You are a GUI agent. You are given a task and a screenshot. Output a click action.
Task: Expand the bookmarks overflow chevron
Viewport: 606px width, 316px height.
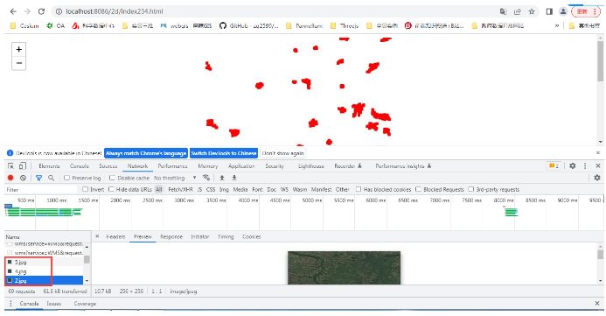(x=557, y=26)
